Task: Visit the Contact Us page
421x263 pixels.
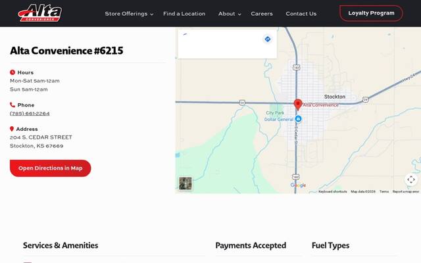Action: [301, 14]
